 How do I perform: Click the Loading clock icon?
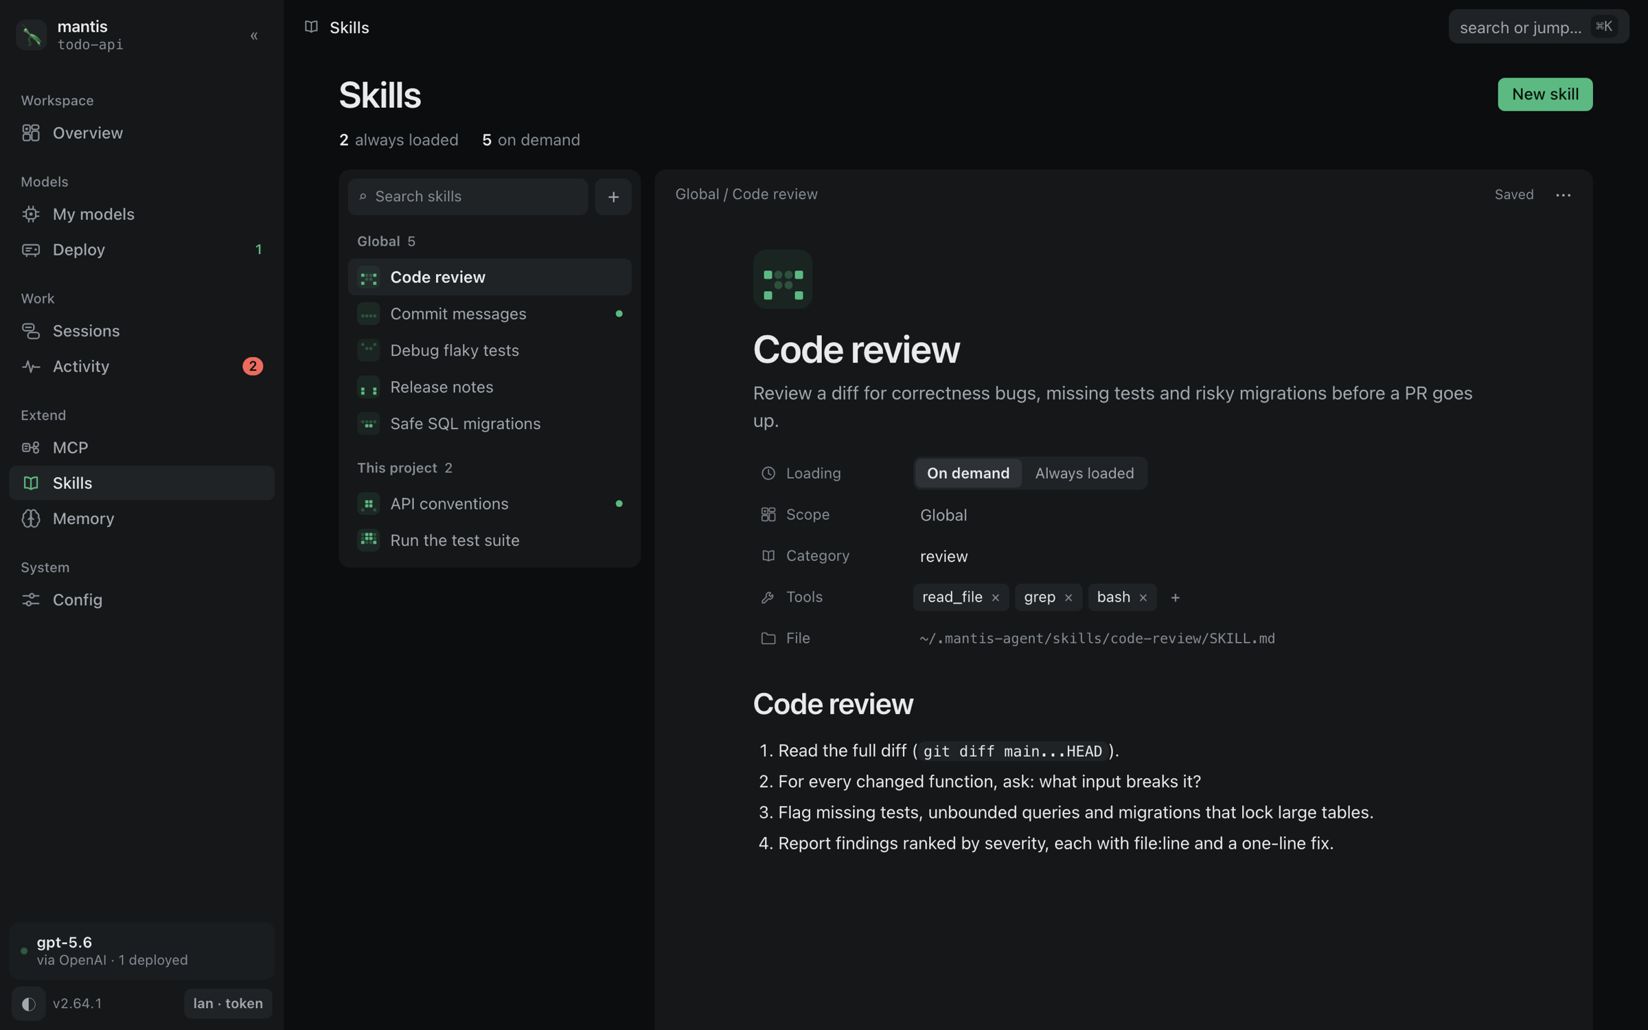[x=768, y=473]
